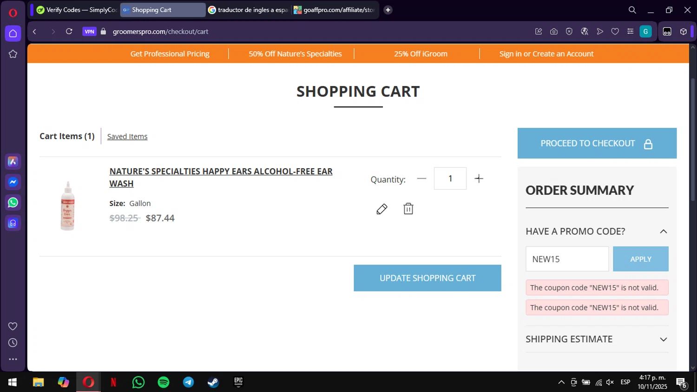Search open tabs with the magnifier icon
This screenshot has height=392, width=697.
pos(632,10)
